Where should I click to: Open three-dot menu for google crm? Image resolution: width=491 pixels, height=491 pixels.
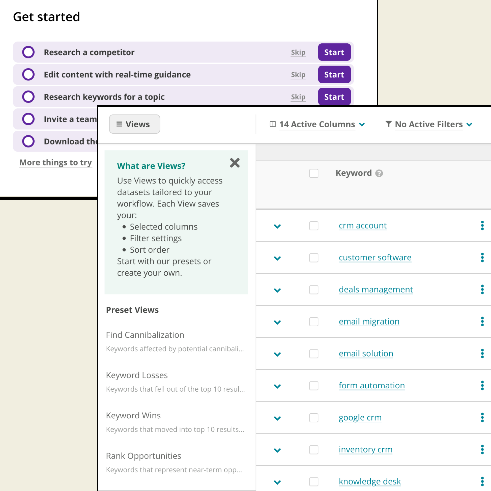(482, 418)
